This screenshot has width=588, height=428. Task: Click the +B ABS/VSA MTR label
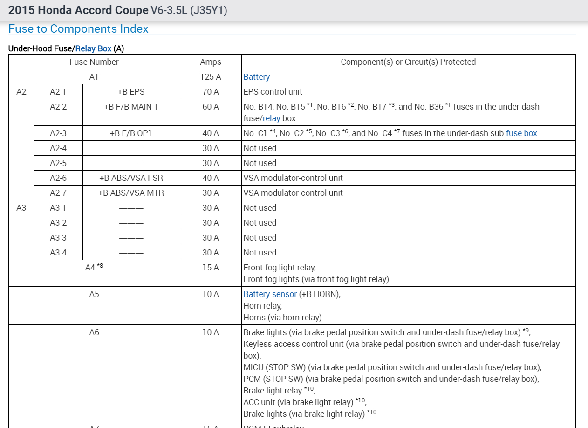pos(131,193)
